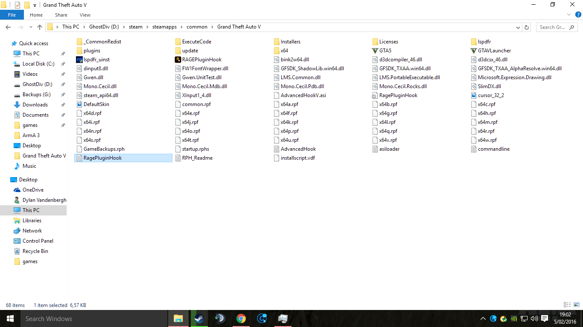This screenshot has height=327, width=583.
Task: Open Steam from the taskbar
Action: click(199, 318)
